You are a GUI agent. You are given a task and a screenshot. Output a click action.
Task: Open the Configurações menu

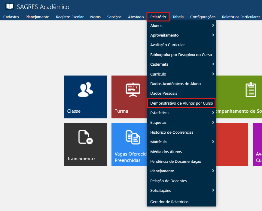203,17
